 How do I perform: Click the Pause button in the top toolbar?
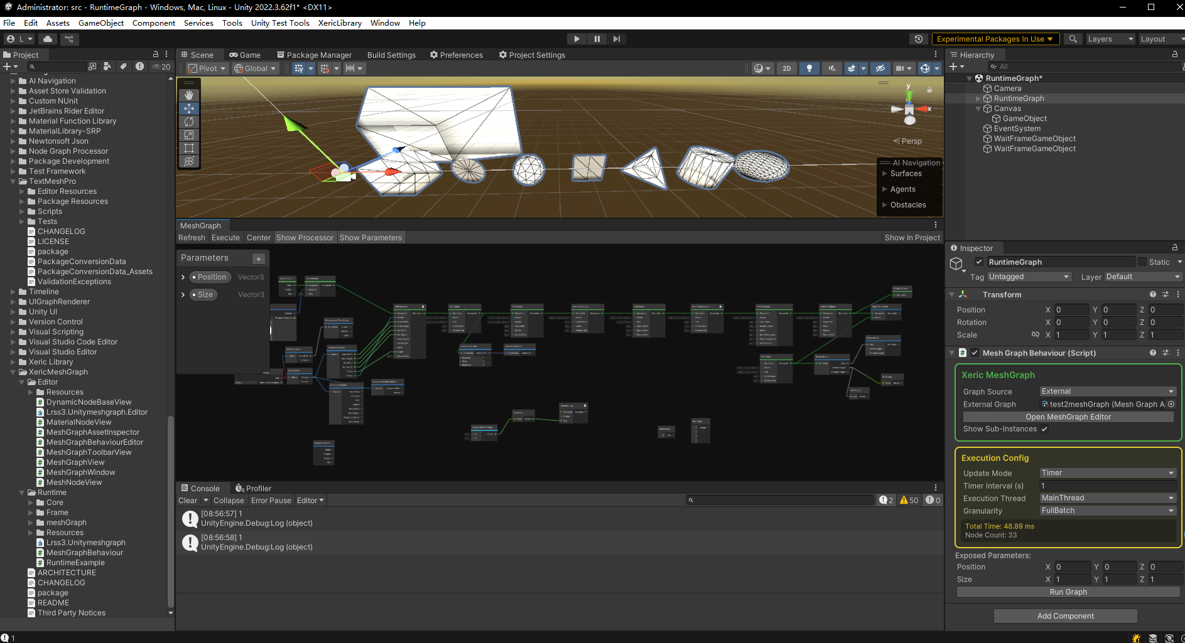click(597, 39)
